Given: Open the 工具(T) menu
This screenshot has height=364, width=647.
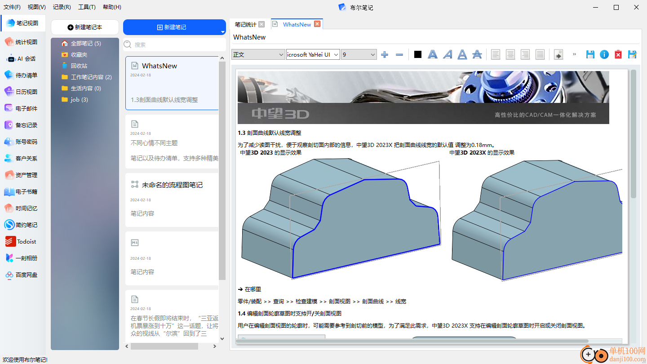Looking at the screenshot, I should pos(87,7).
